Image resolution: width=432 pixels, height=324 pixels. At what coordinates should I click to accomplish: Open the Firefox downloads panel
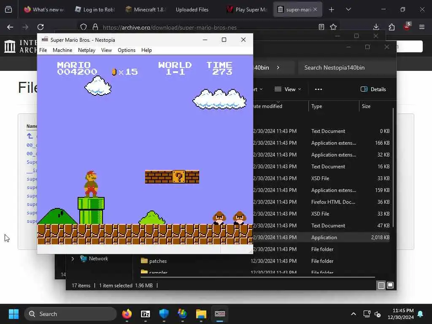[x=376, y=27]
